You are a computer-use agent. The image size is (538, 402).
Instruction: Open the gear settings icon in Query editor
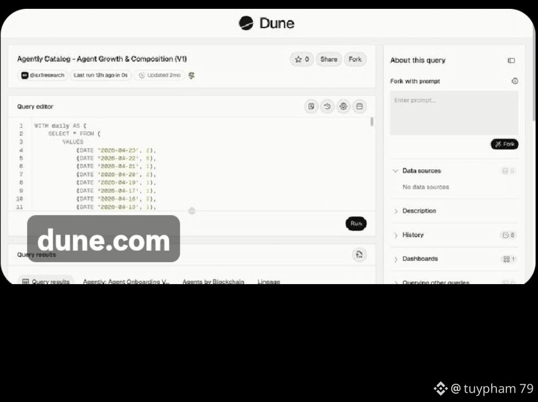[343, 106]
